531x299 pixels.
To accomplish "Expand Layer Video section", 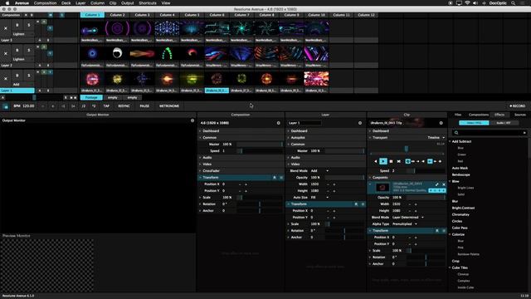I will coord(325,164).
